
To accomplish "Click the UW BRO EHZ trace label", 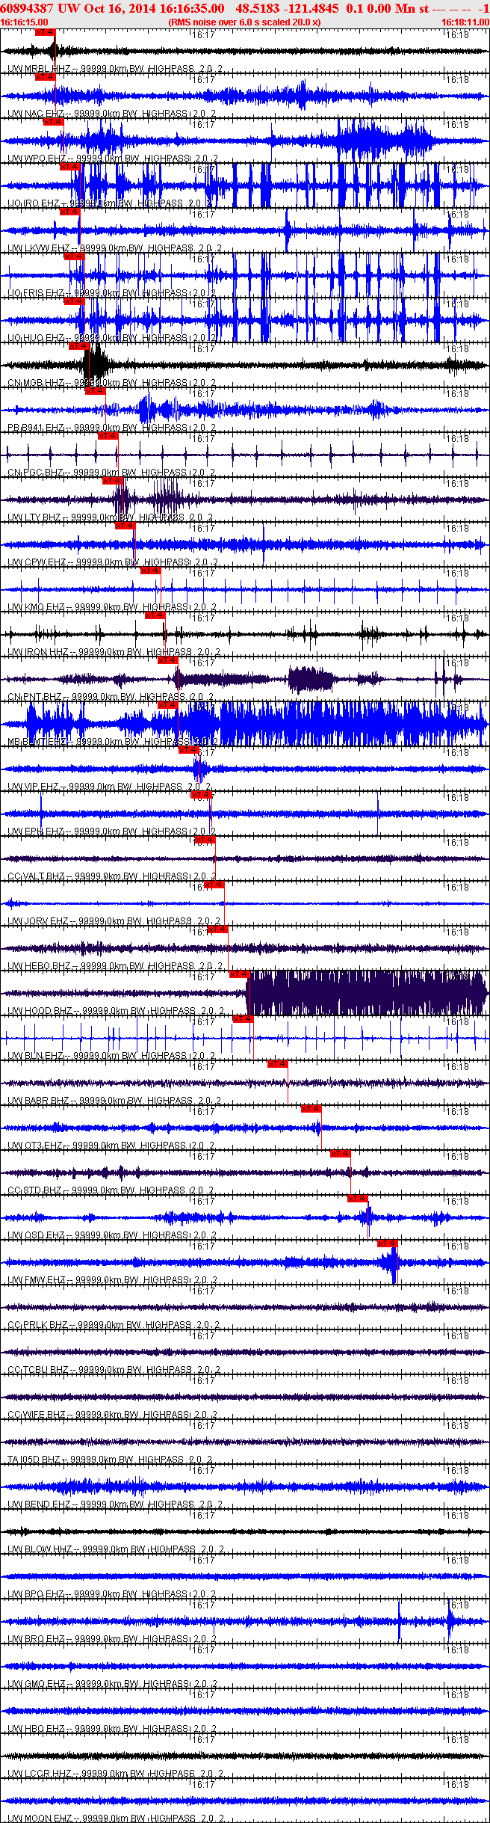I will pyautogui.click(x=113, y=1639).
